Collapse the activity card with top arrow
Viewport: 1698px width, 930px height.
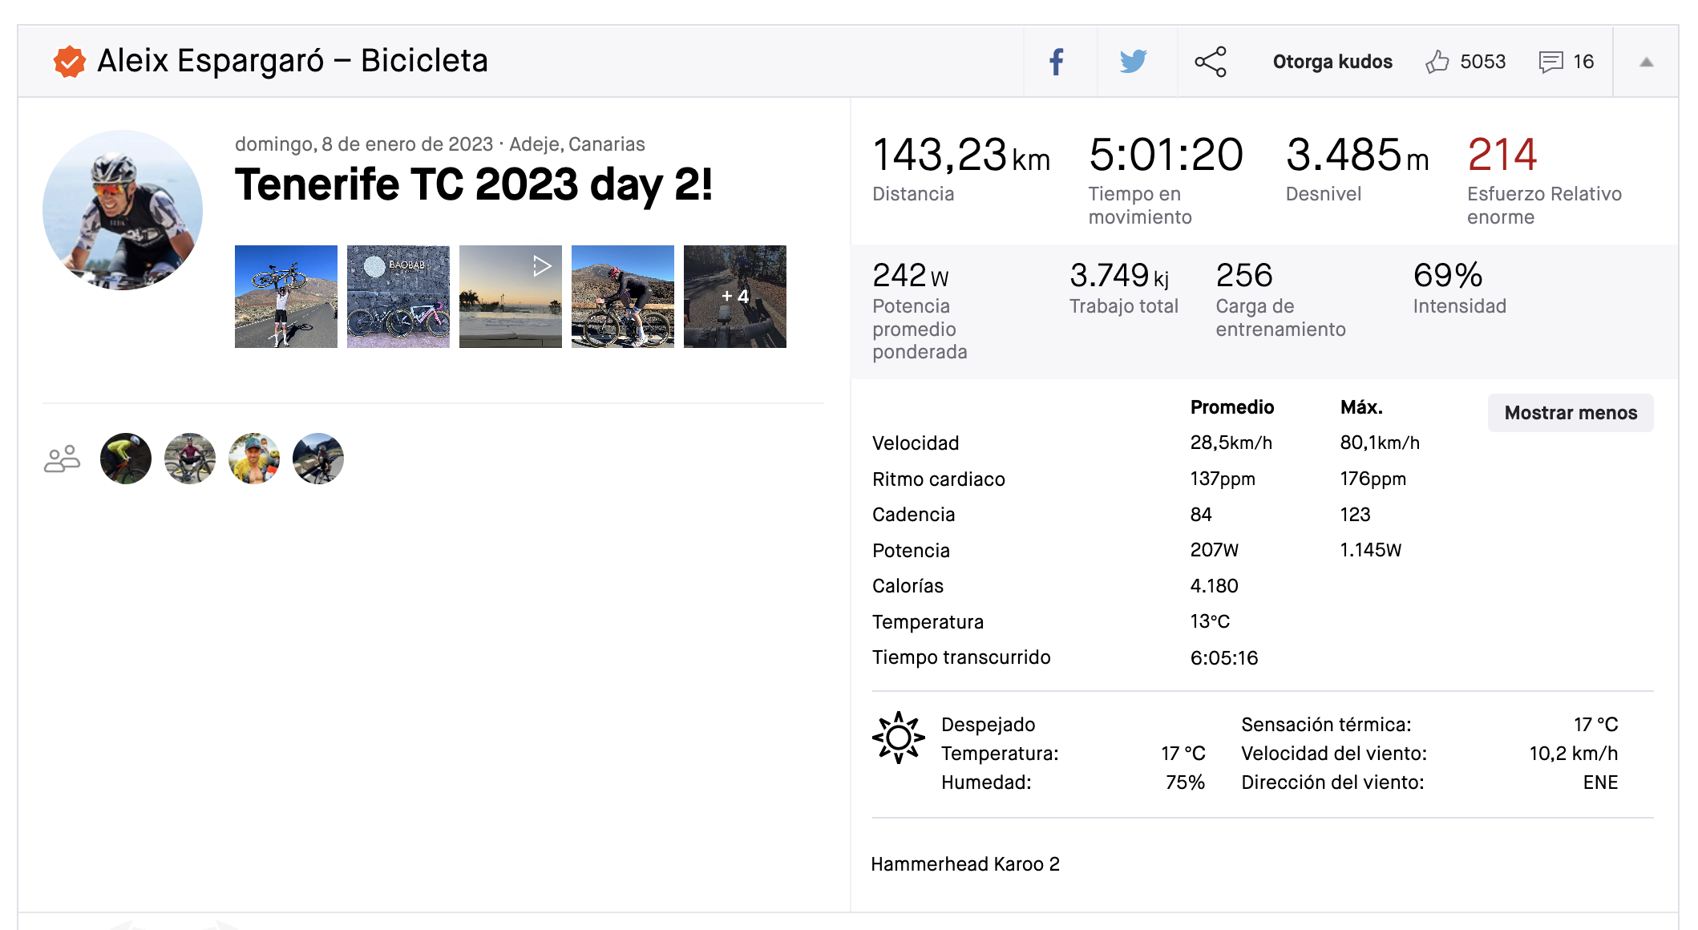coord(1647,62)
